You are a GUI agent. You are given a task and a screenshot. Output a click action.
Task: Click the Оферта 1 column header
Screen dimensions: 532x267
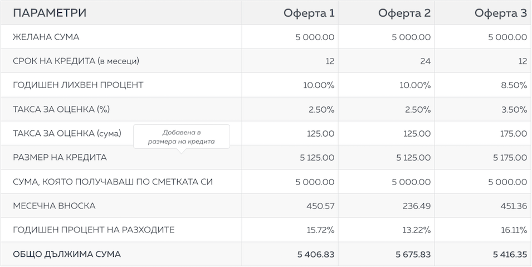click(309, 13)
